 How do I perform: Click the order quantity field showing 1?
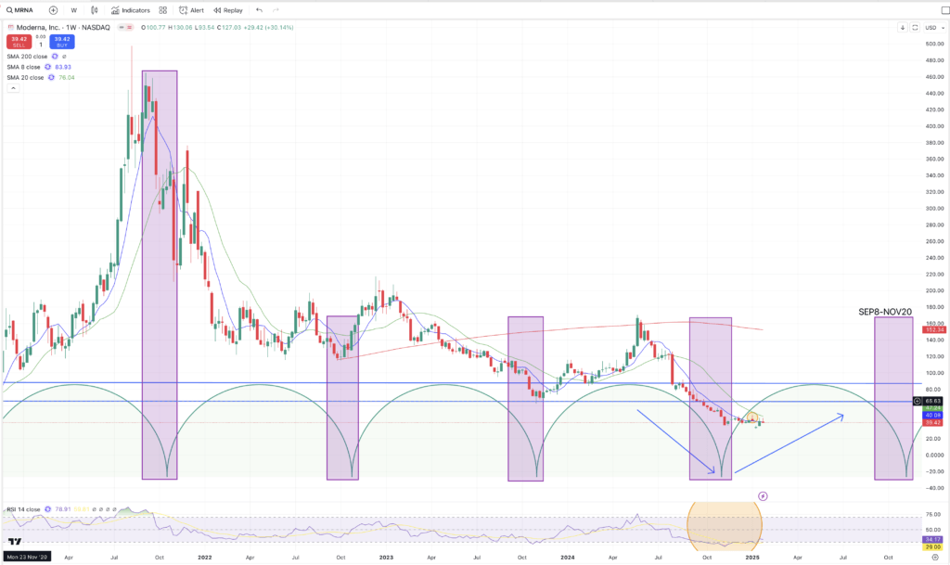(41, 45)
